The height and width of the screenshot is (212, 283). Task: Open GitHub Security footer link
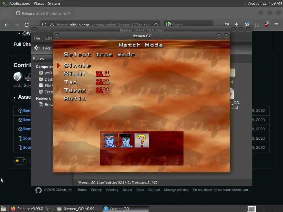point(112,190)
